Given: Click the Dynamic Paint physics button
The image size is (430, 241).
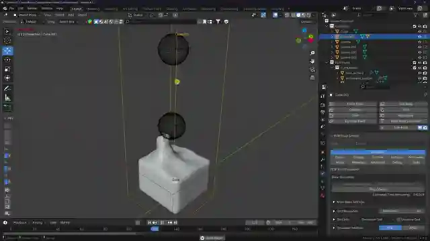Looking at the screenshot, I should 353,121.
